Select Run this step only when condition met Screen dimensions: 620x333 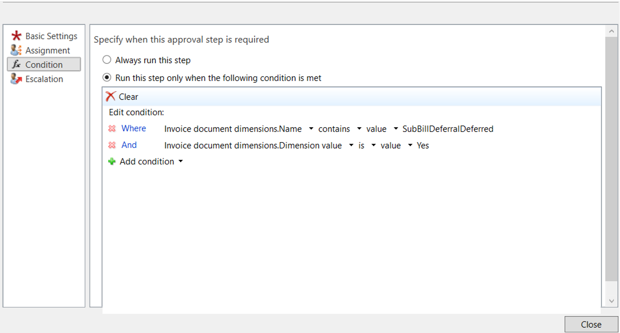tap(107, 77)
